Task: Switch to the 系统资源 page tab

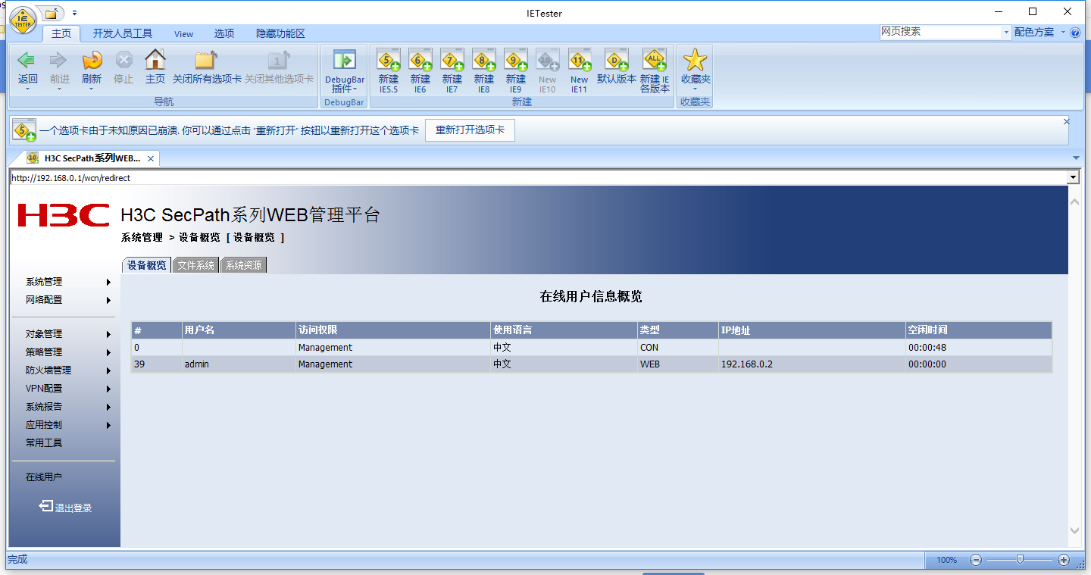Action: tap(243, 265)
